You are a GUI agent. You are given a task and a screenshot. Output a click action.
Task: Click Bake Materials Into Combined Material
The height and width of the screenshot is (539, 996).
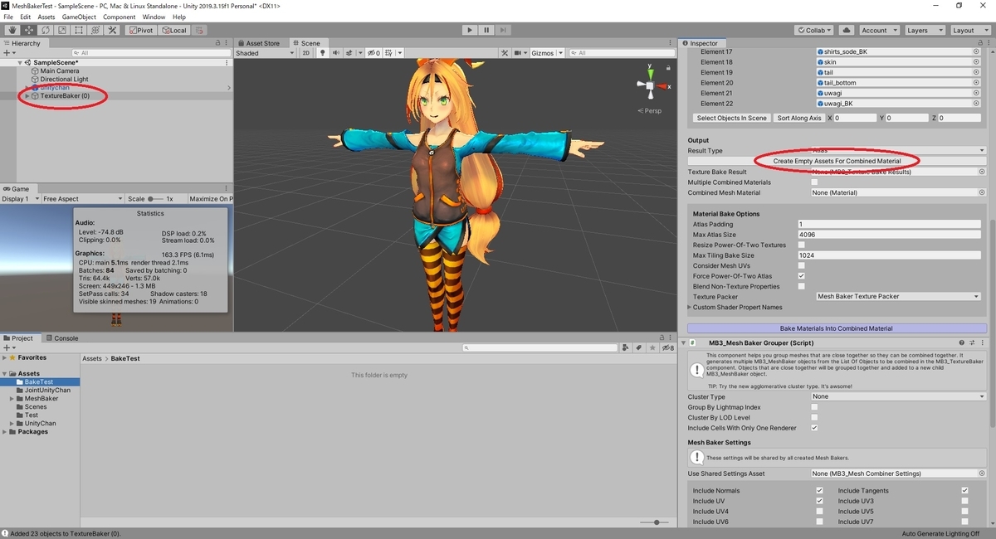click(837, 328)
